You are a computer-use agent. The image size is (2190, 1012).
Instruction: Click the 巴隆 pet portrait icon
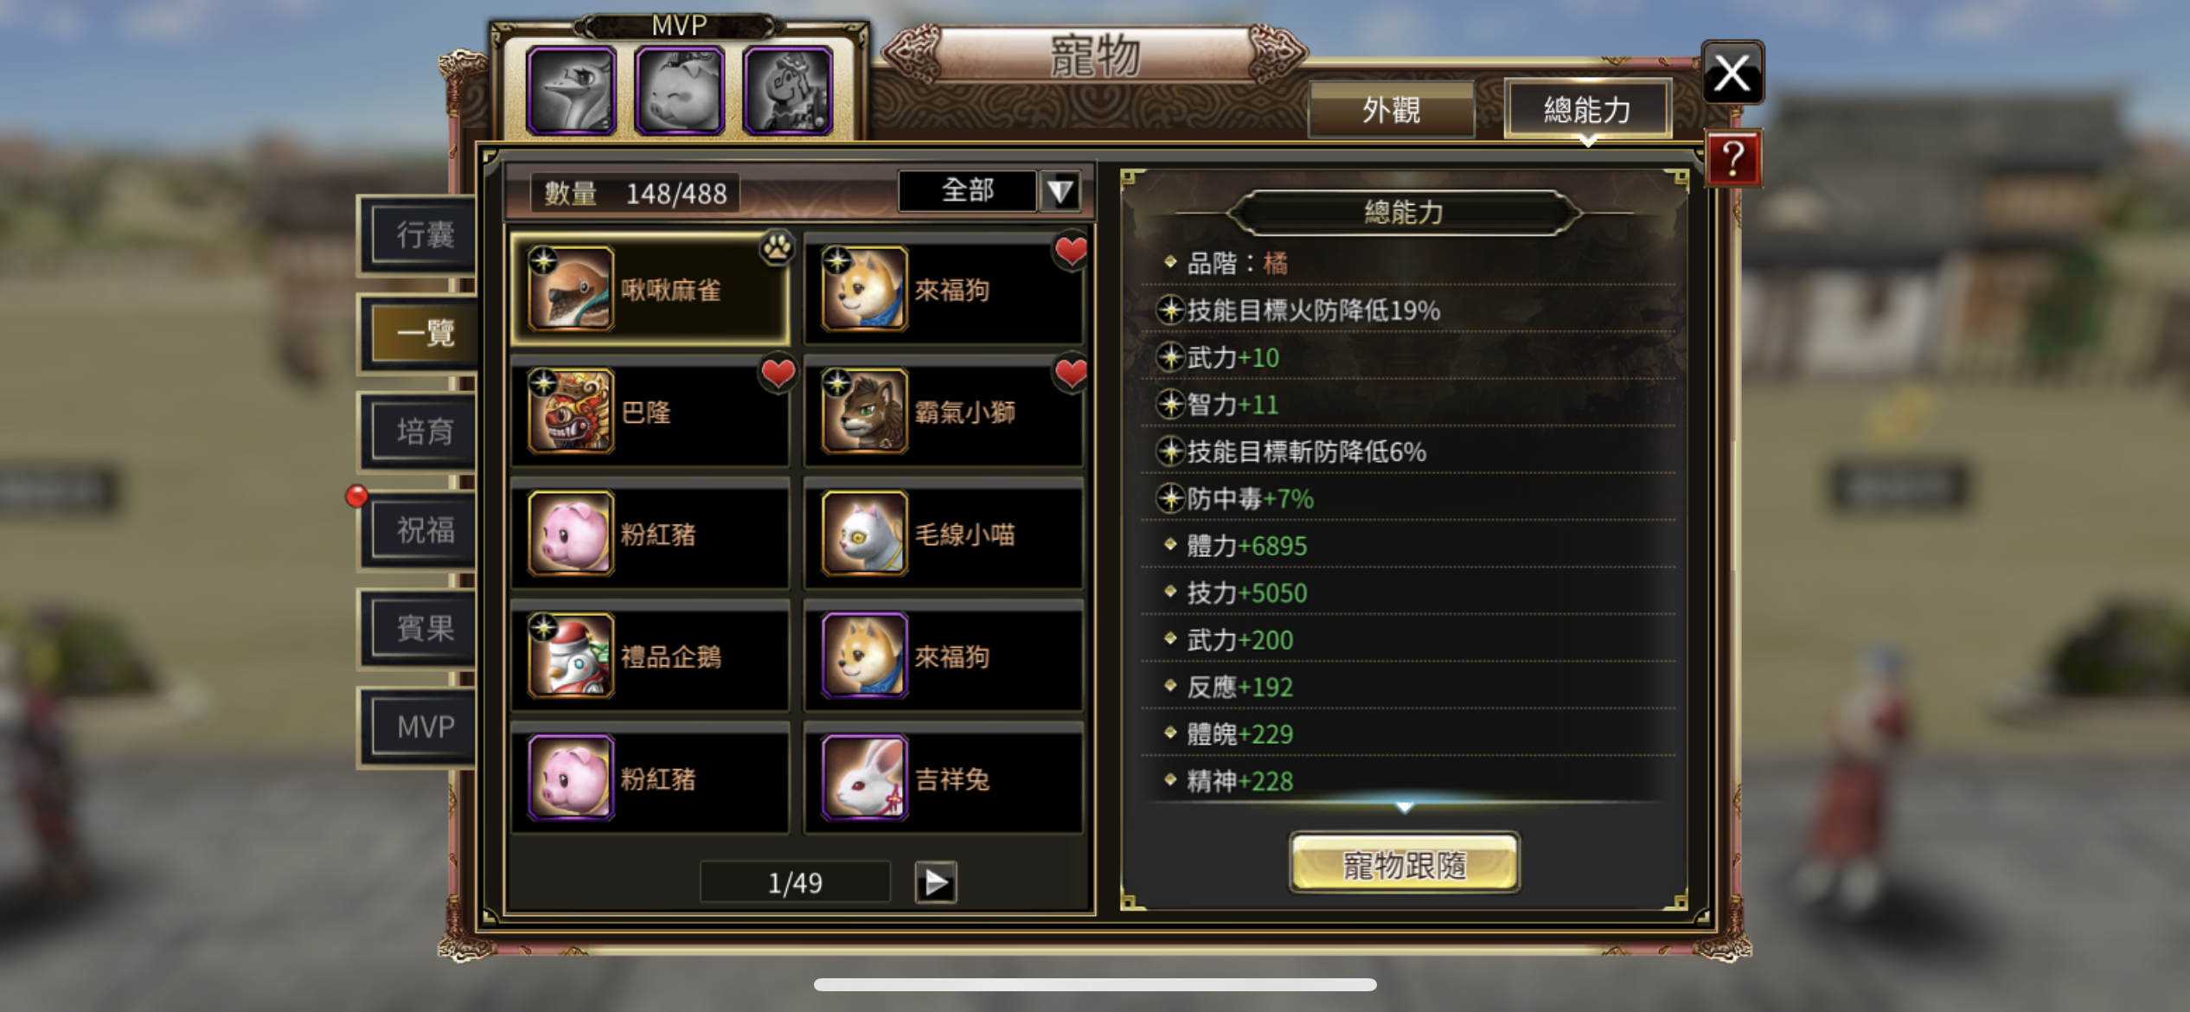click(x=571, y=411)
